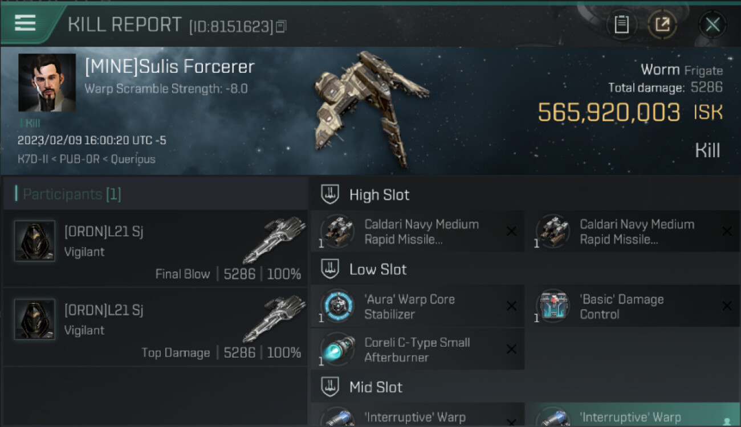This screenshot has height=427, width=741.
Task: Click X on 'Basic' Damage Control
Action: [x=727, y=306]
